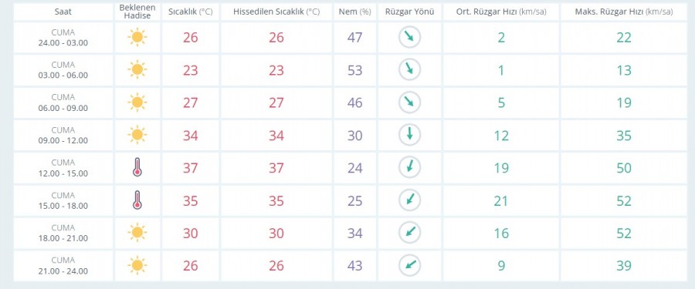Click the average wind speed value 21
The image size is (695, 289).
tap(501, 201)
